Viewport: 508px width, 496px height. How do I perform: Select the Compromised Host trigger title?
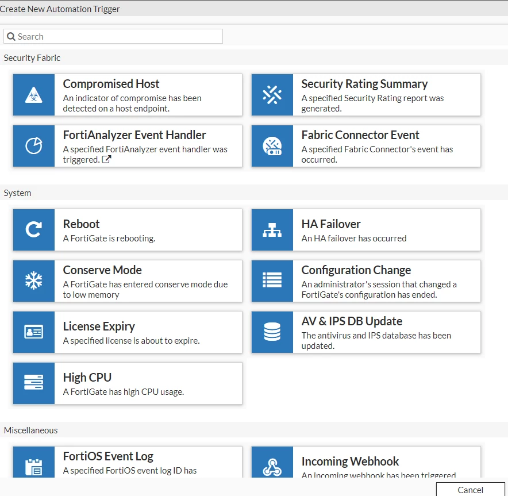pos(111,84)
